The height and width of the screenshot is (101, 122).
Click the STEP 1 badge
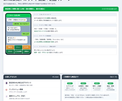(70, 83)
